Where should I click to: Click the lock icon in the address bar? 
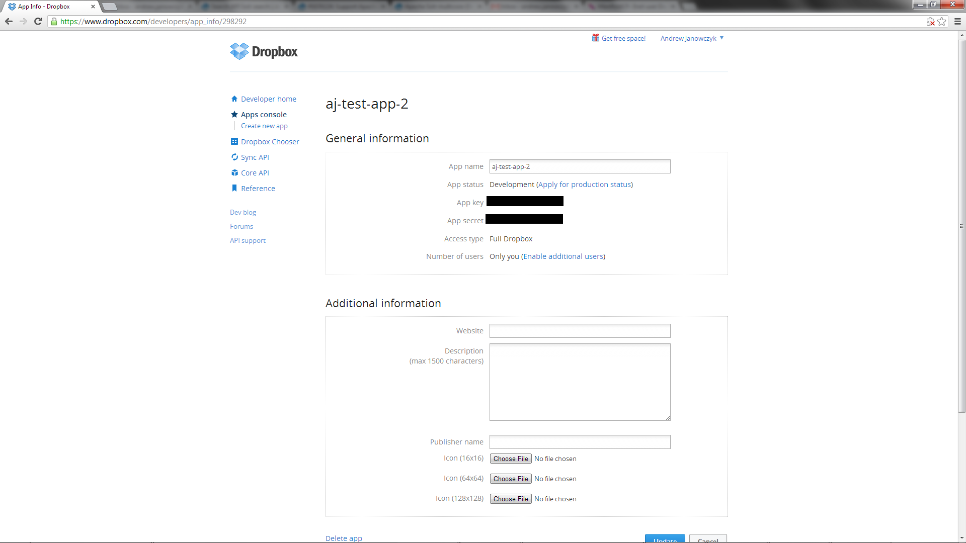click(x=54, y=22)
